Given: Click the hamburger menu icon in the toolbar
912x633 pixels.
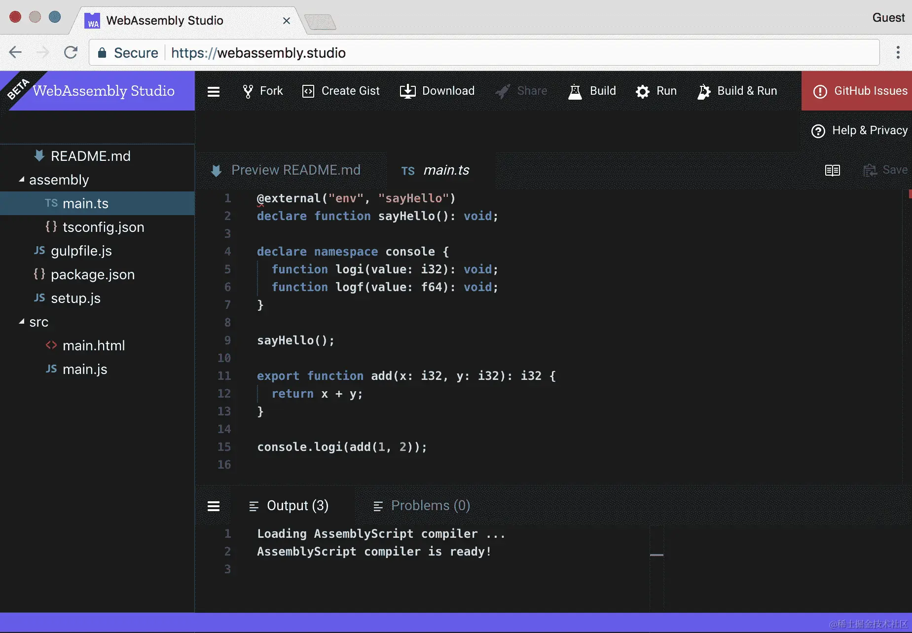Looking at the screenshot, I should pos(214,92).
